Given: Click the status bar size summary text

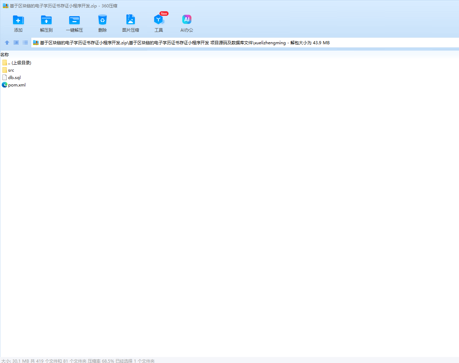Looking at the screenshot, I should pos(78,361).
